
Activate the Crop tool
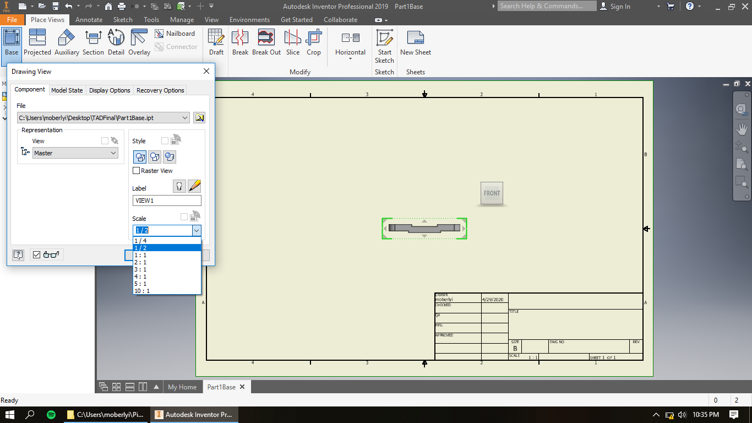click(314, 42)
